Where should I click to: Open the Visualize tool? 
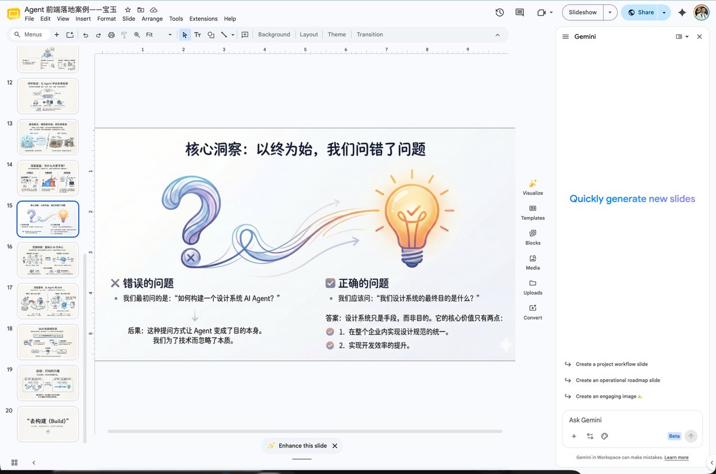coord(533,187)
